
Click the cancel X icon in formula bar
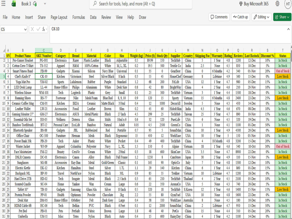[32, 29]
